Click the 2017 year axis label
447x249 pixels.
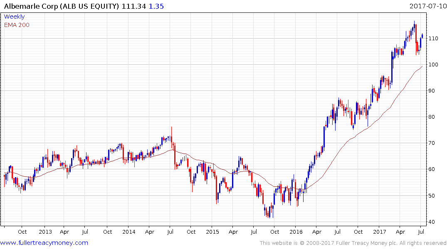(x=380, y=232)
